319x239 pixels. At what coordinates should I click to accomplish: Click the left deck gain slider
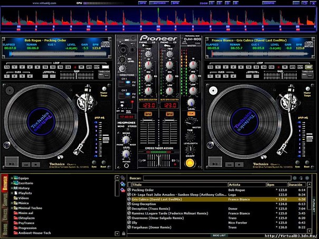tap(77, 75)
